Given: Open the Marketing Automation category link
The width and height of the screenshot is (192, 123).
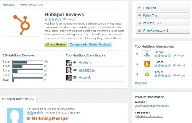Looking at the screenshot, I should tap(150, 116).
